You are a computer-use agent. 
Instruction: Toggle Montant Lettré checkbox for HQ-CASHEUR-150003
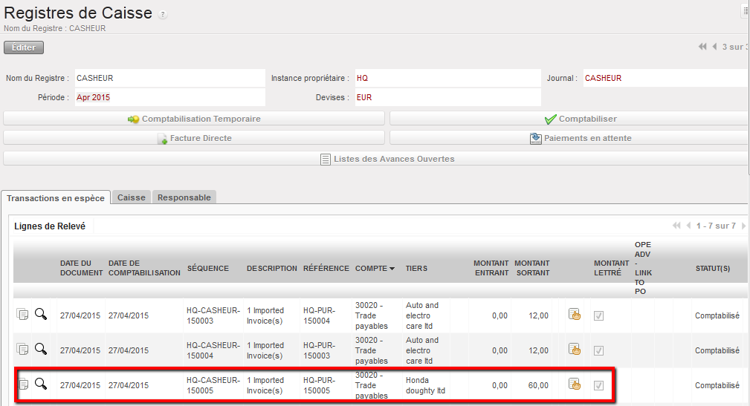pos(599,315)
